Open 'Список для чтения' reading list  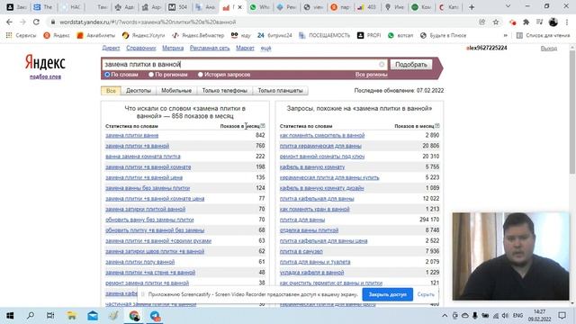[544, 36]
